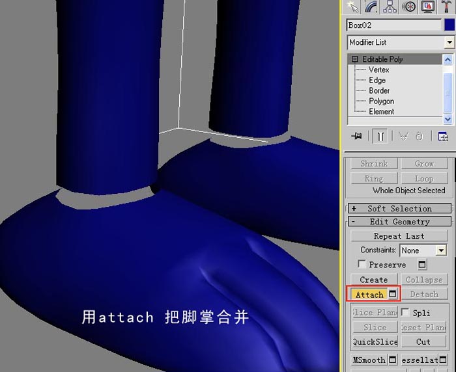The height and width of the screenshot is (372, 456).
Task: Open the Create command panel tab
Action: pyautogui.click(x=353, y=7)
